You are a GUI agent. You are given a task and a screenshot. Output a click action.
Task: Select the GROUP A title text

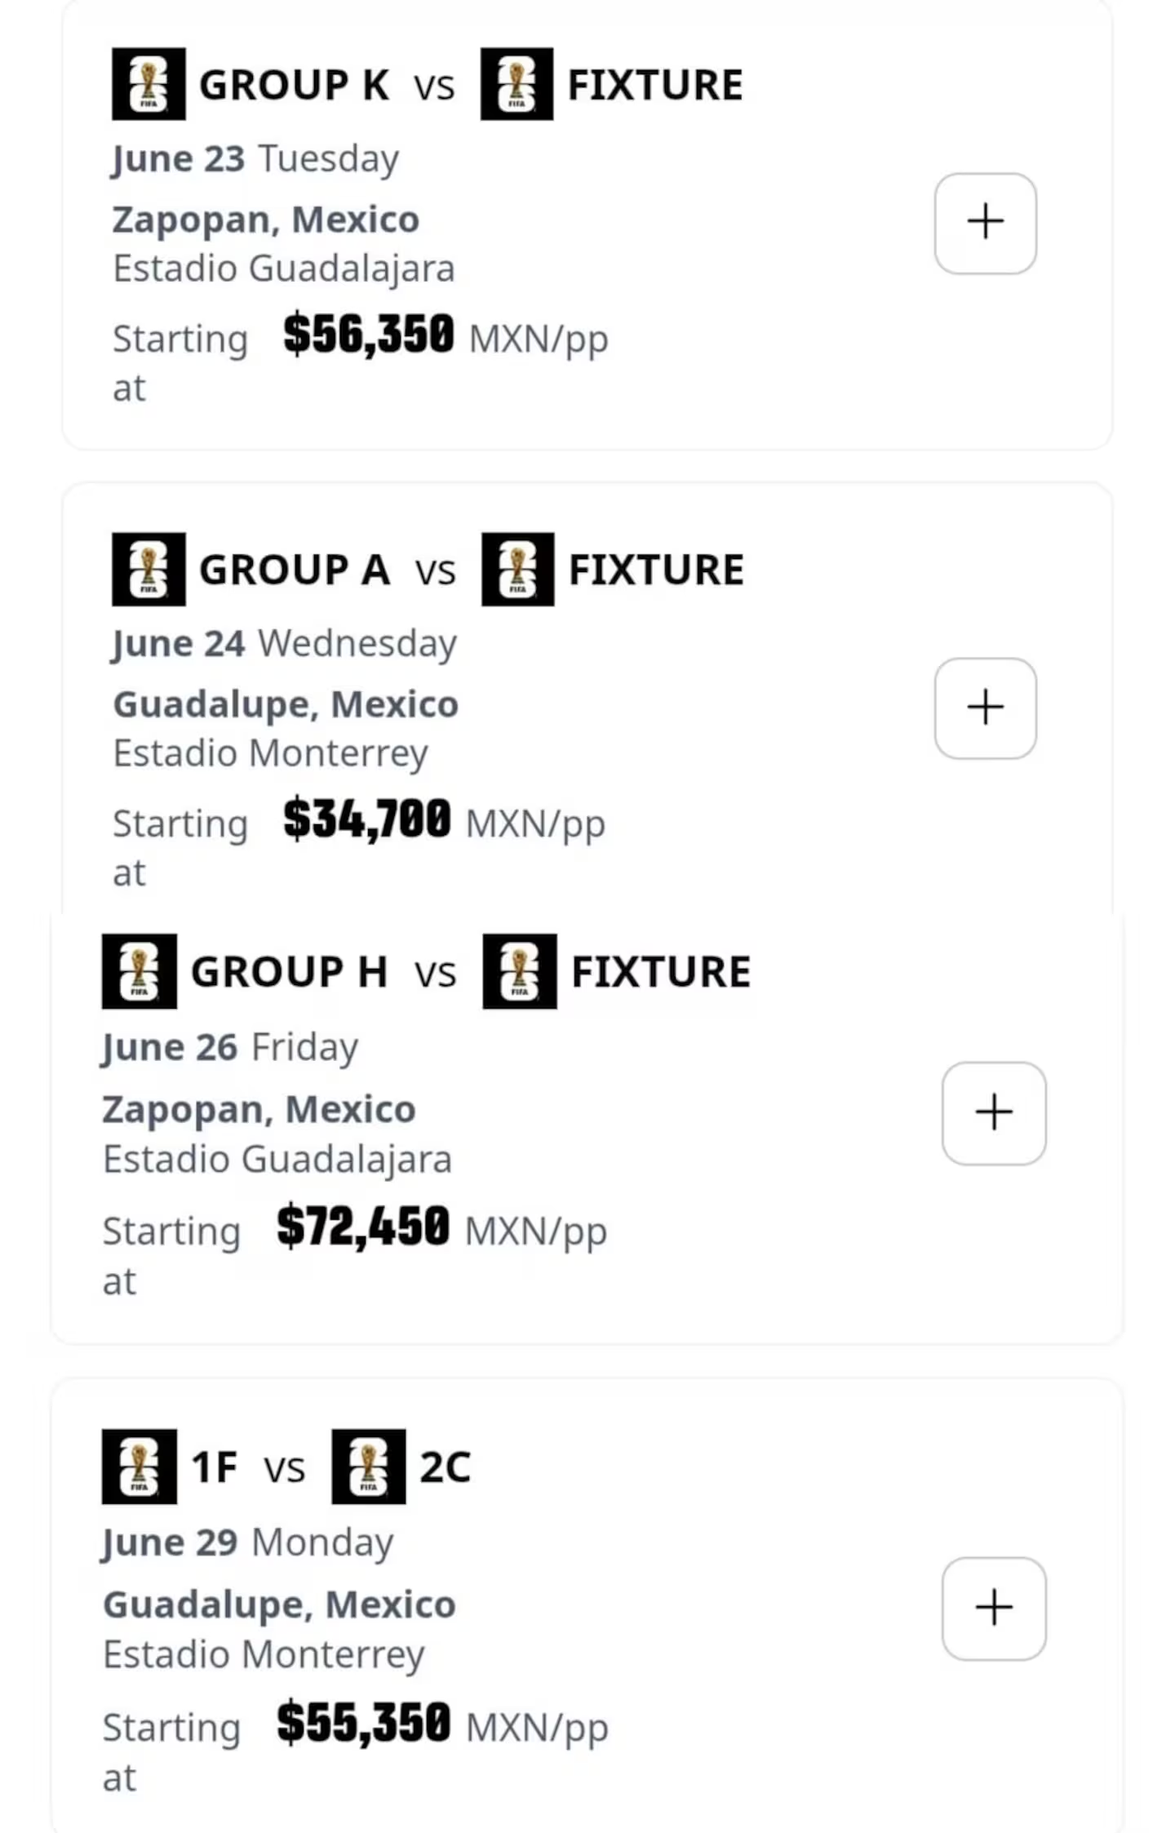pos(295,570)
